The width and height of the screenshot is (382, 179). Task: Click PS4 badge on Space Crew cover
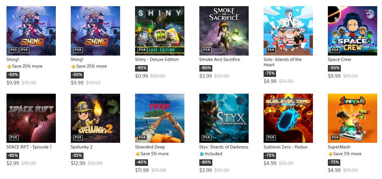335,50
